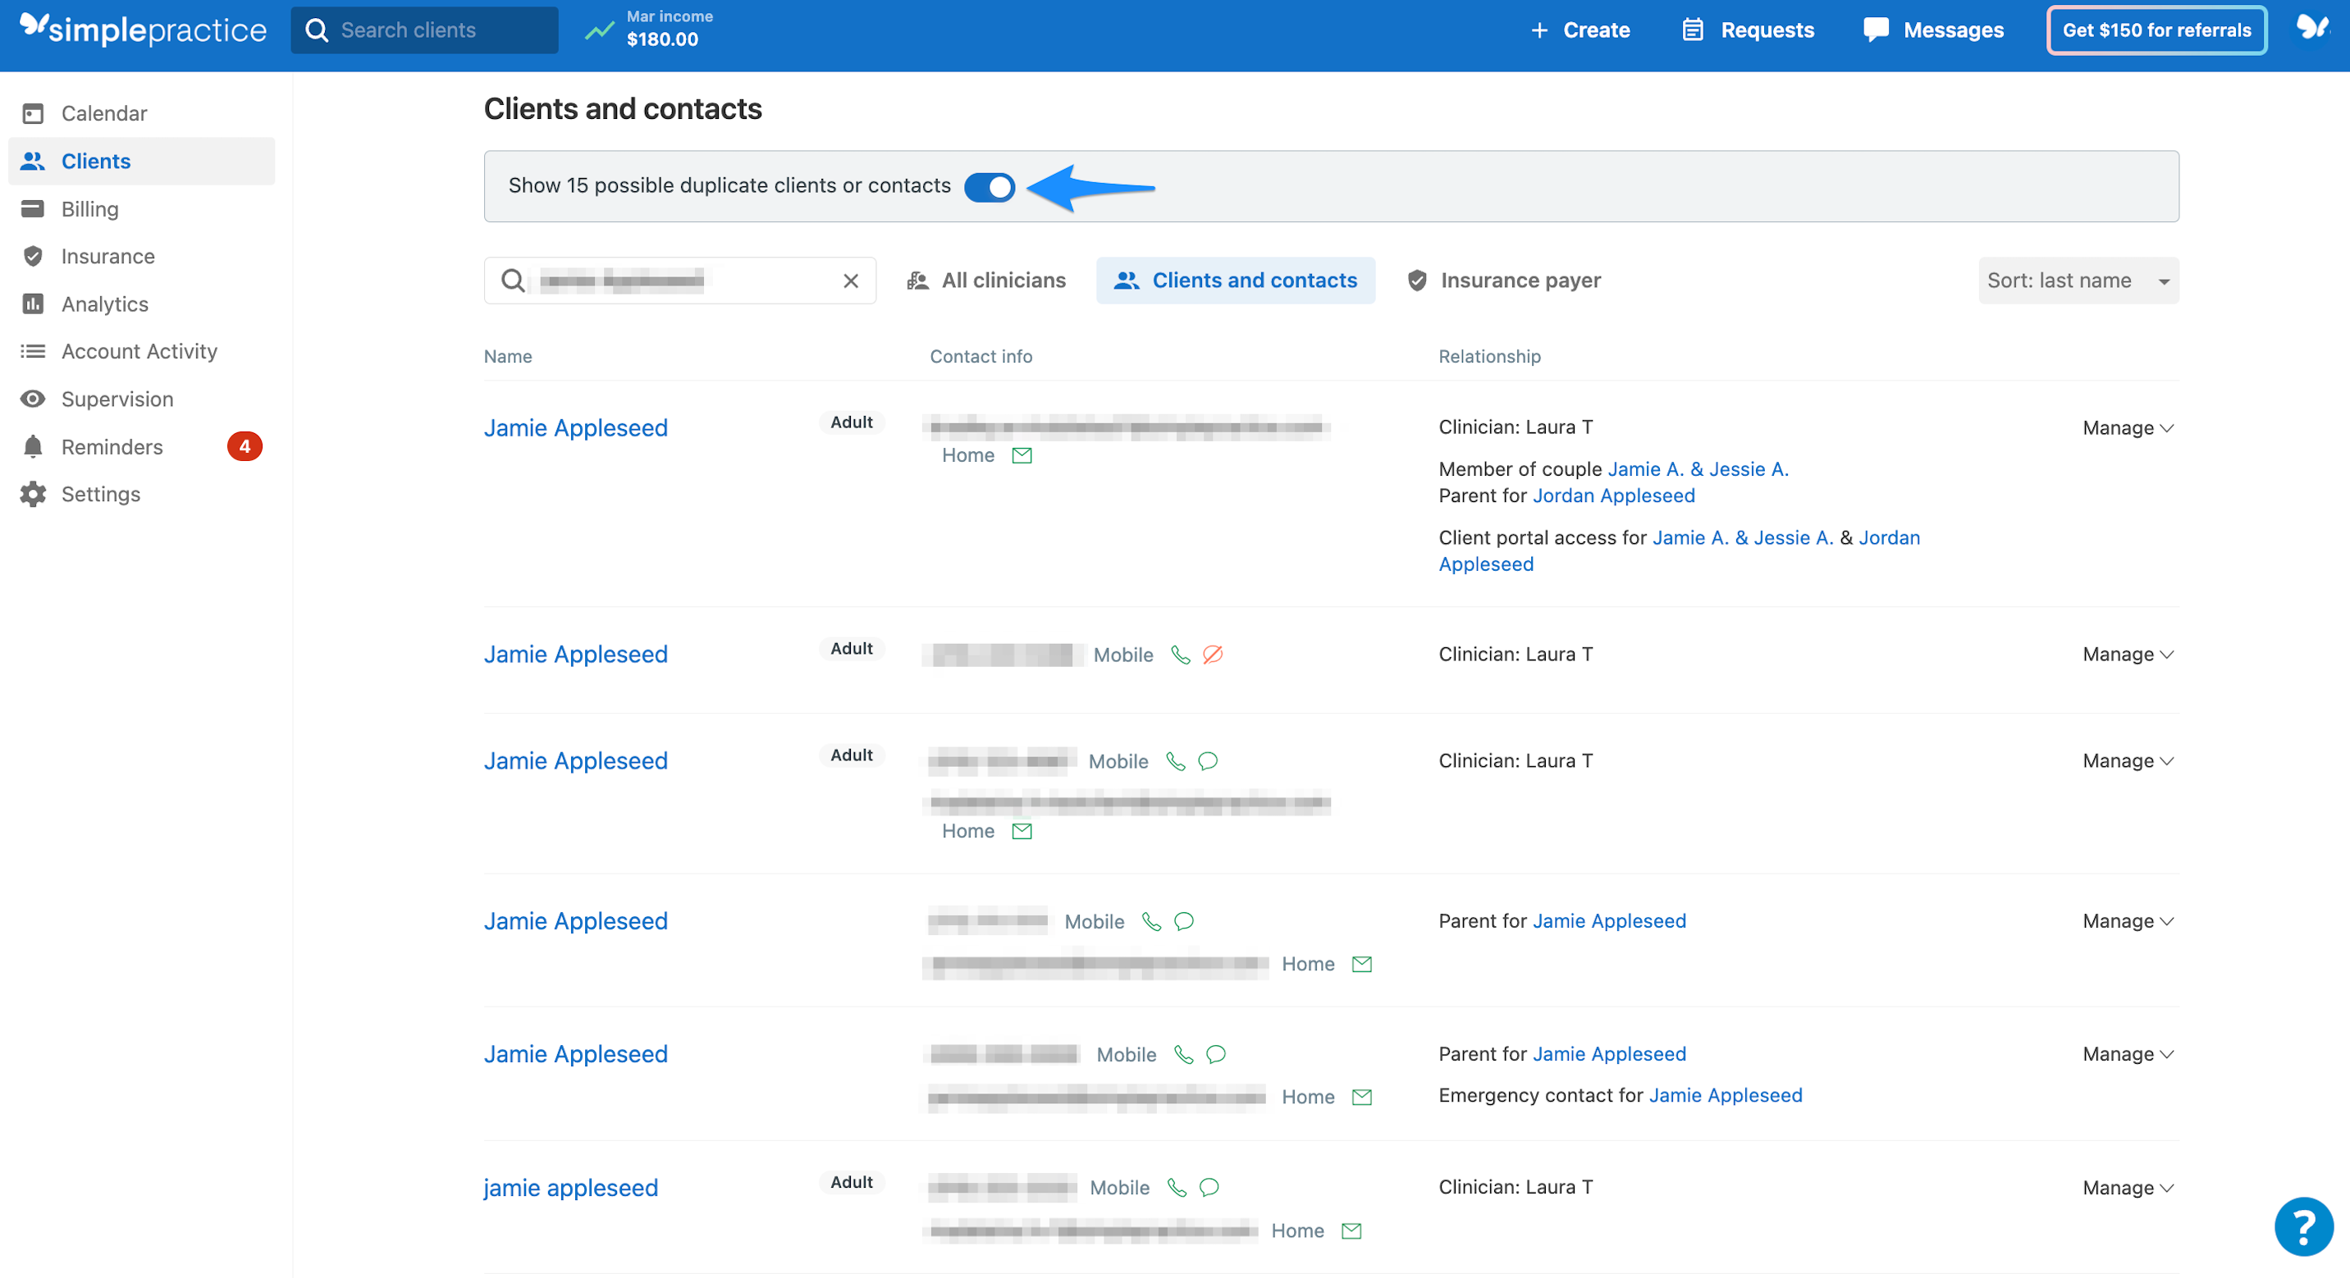
Task: Open Settings from the sidebar
Action: click(x=101, y=494)
